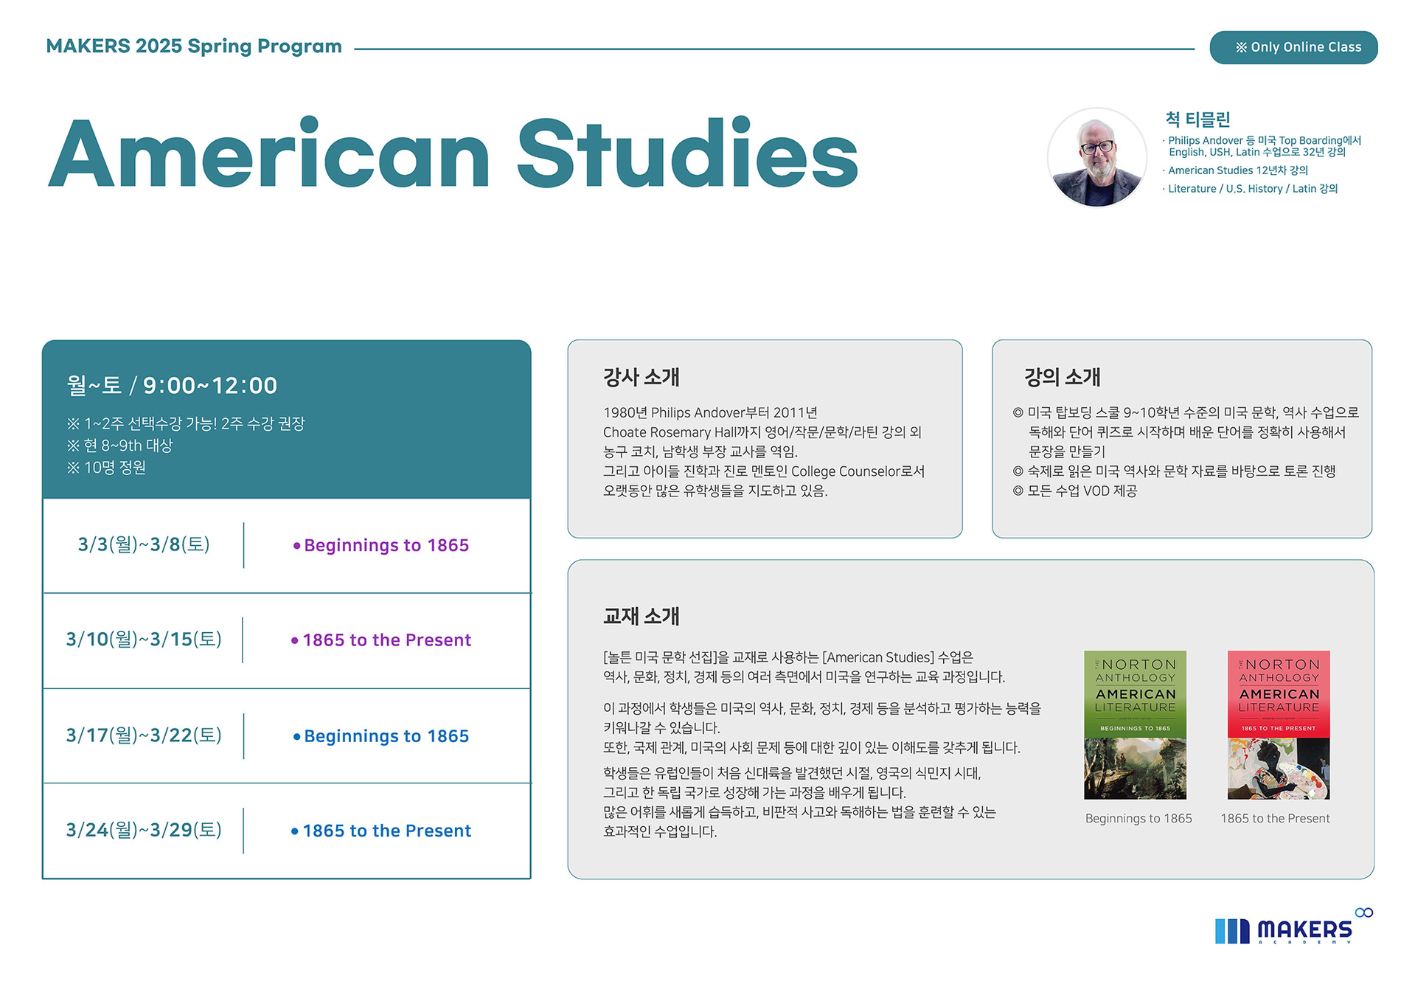
Task: Click the 1~2주 선택수강 가능 note
Action: 186,423
